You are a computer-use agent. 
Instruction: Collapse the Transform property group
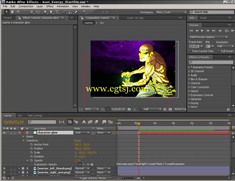click(23, 141)
